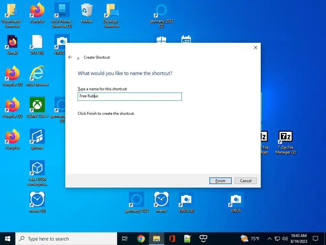Select germany 2022 (2) desktop icon
Image resolution: width=326 pixels, height=245 pixels.
pos(161,15)
